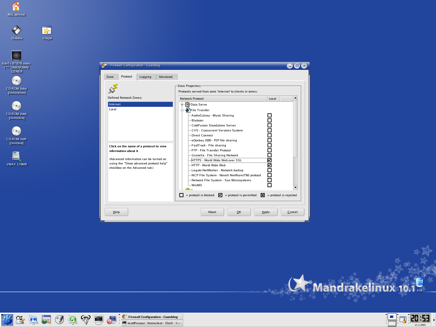Viewport: 436px width, 327px height.
Task: Select the Protocol tab
Action: pyautogui.click(x=127, y=77)
